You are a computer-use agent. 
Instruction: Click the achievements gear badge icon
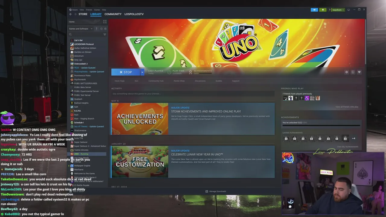pyautogui.click(x=190, y=72)
